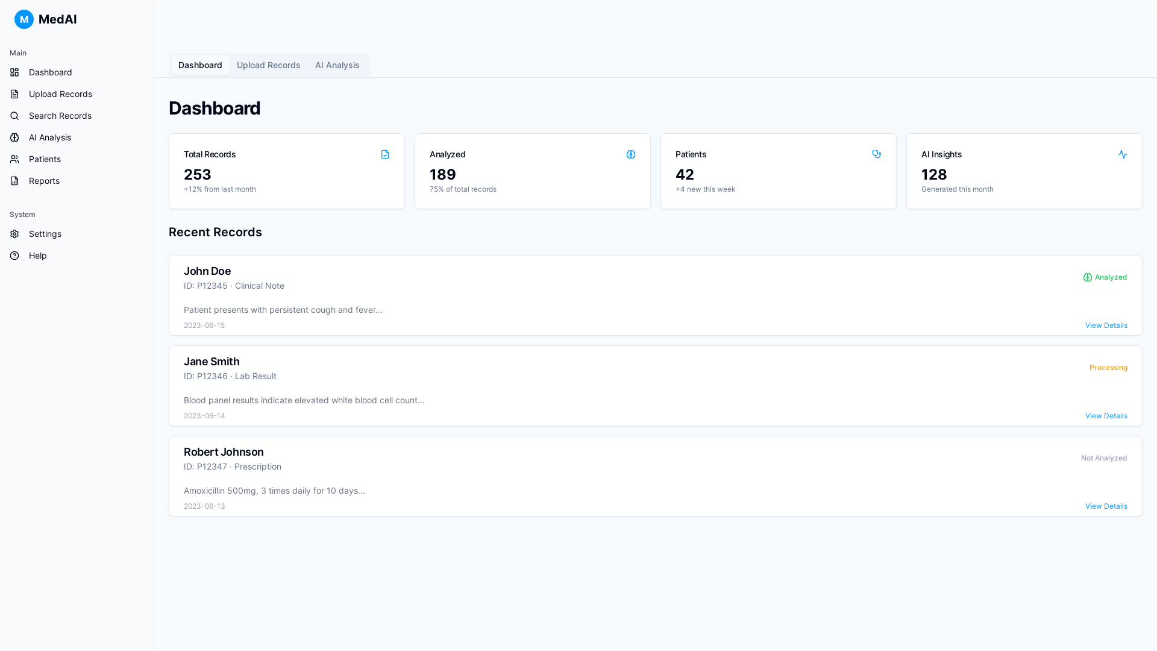Click the elevated white blood cell summary
The width and height of the screenshot is (1157, 651).
point(304,400)
